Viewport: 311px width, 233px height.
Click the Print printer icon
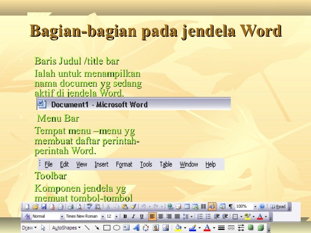[x=70, y=207]
